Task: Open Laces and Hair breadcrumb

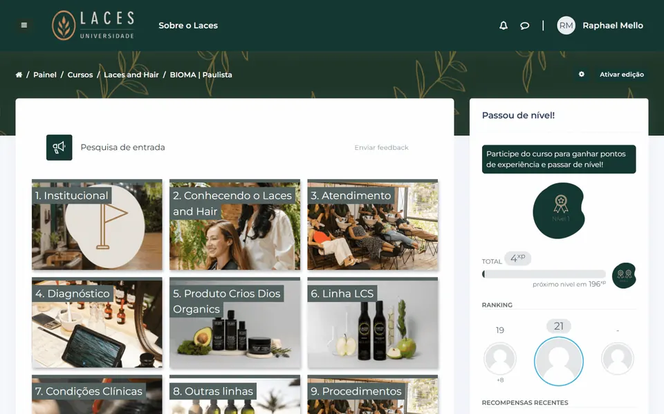Action: pos(131,75)
